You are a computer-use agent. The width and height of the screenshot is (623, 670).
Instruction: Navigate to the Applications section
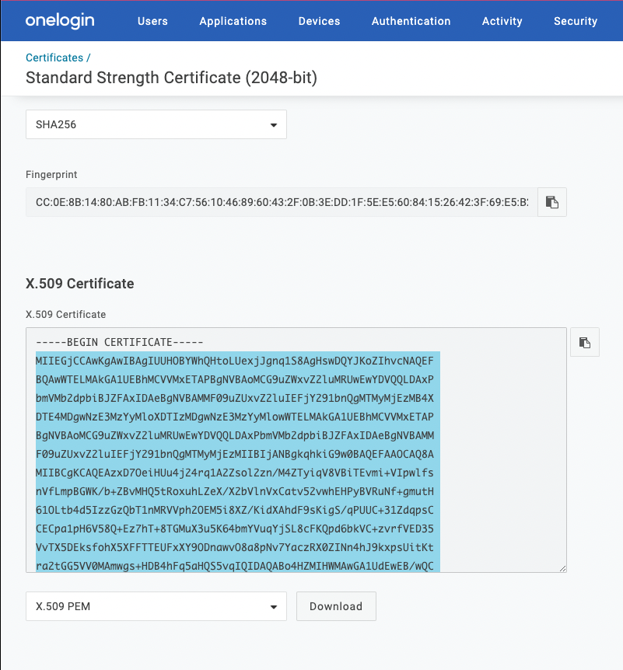tap(233, 21)
